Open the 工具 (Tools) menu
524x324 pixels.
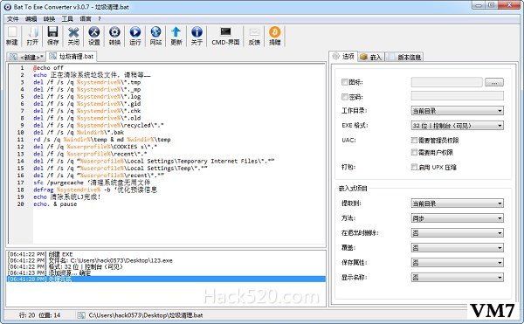tap(67, 18)
